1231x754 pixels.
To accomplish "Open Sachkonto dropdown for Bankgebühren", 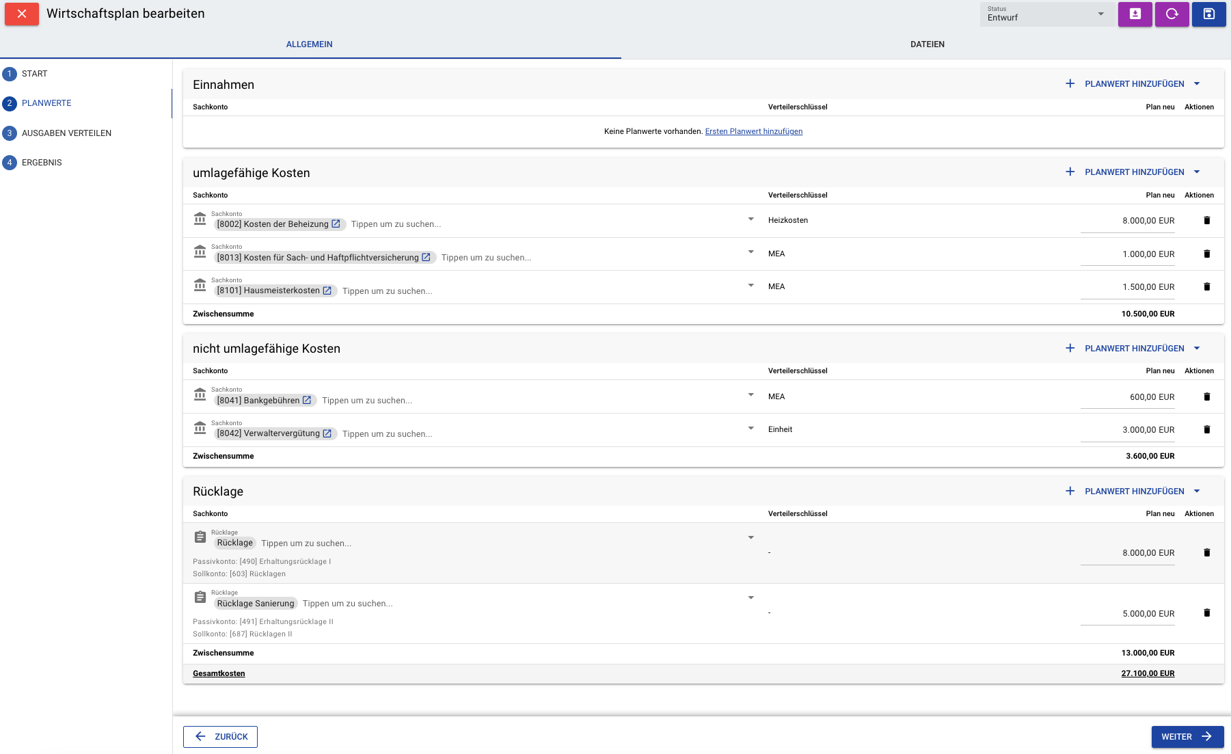I will pyautogui.click(x=750, y=395).
